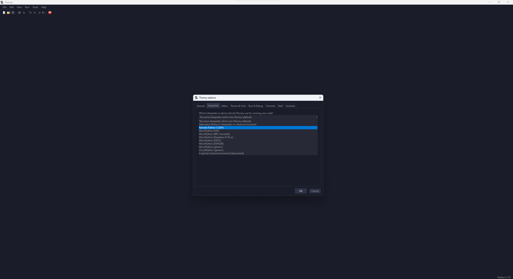
Task: Select MicroPython (Raspberry Pi Pico) option
Action: (x=258, y=137)
